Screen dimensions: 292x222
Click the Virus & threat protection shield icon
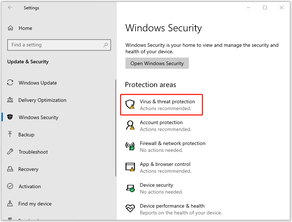pos(130,105)
